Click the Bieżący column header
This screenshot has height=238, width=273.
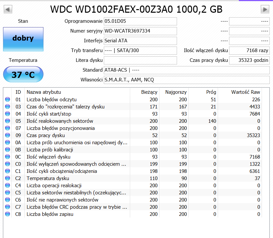tap(144, 92)
